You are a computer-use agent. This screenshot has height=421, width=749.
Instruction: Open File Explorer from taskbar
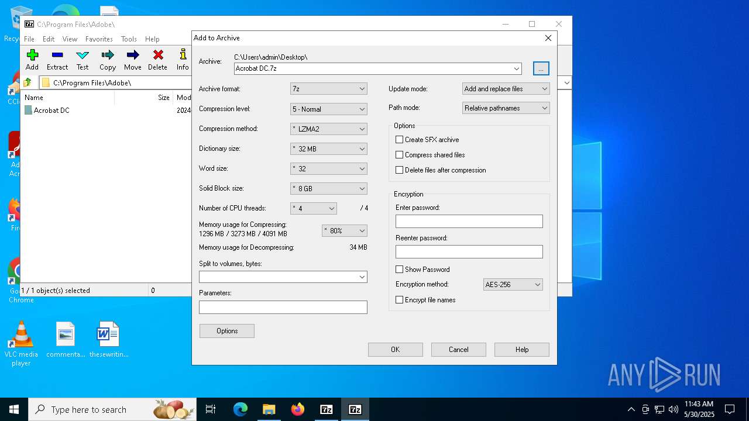[269, 409]
